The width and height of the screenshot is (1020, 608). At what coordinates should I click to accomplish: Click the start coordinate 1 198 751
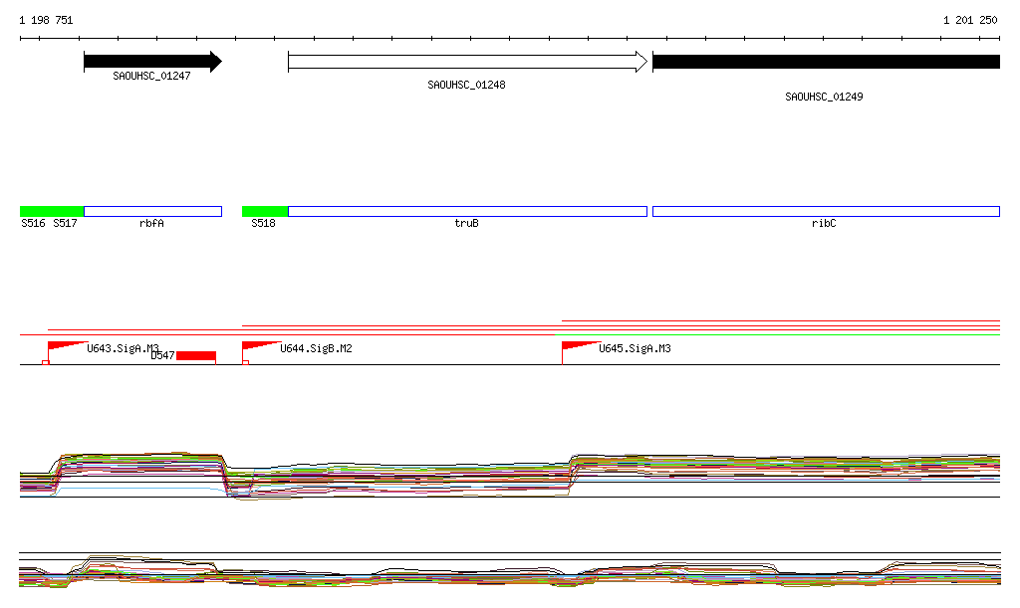46,20
